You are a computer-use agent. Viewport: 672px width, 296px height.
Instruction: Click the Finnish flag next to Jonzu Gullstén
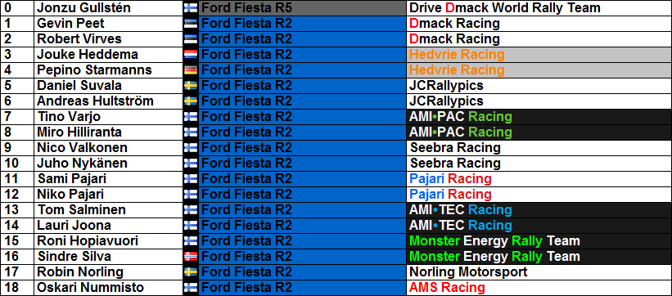pyautogui.click(x=190, y=7)
